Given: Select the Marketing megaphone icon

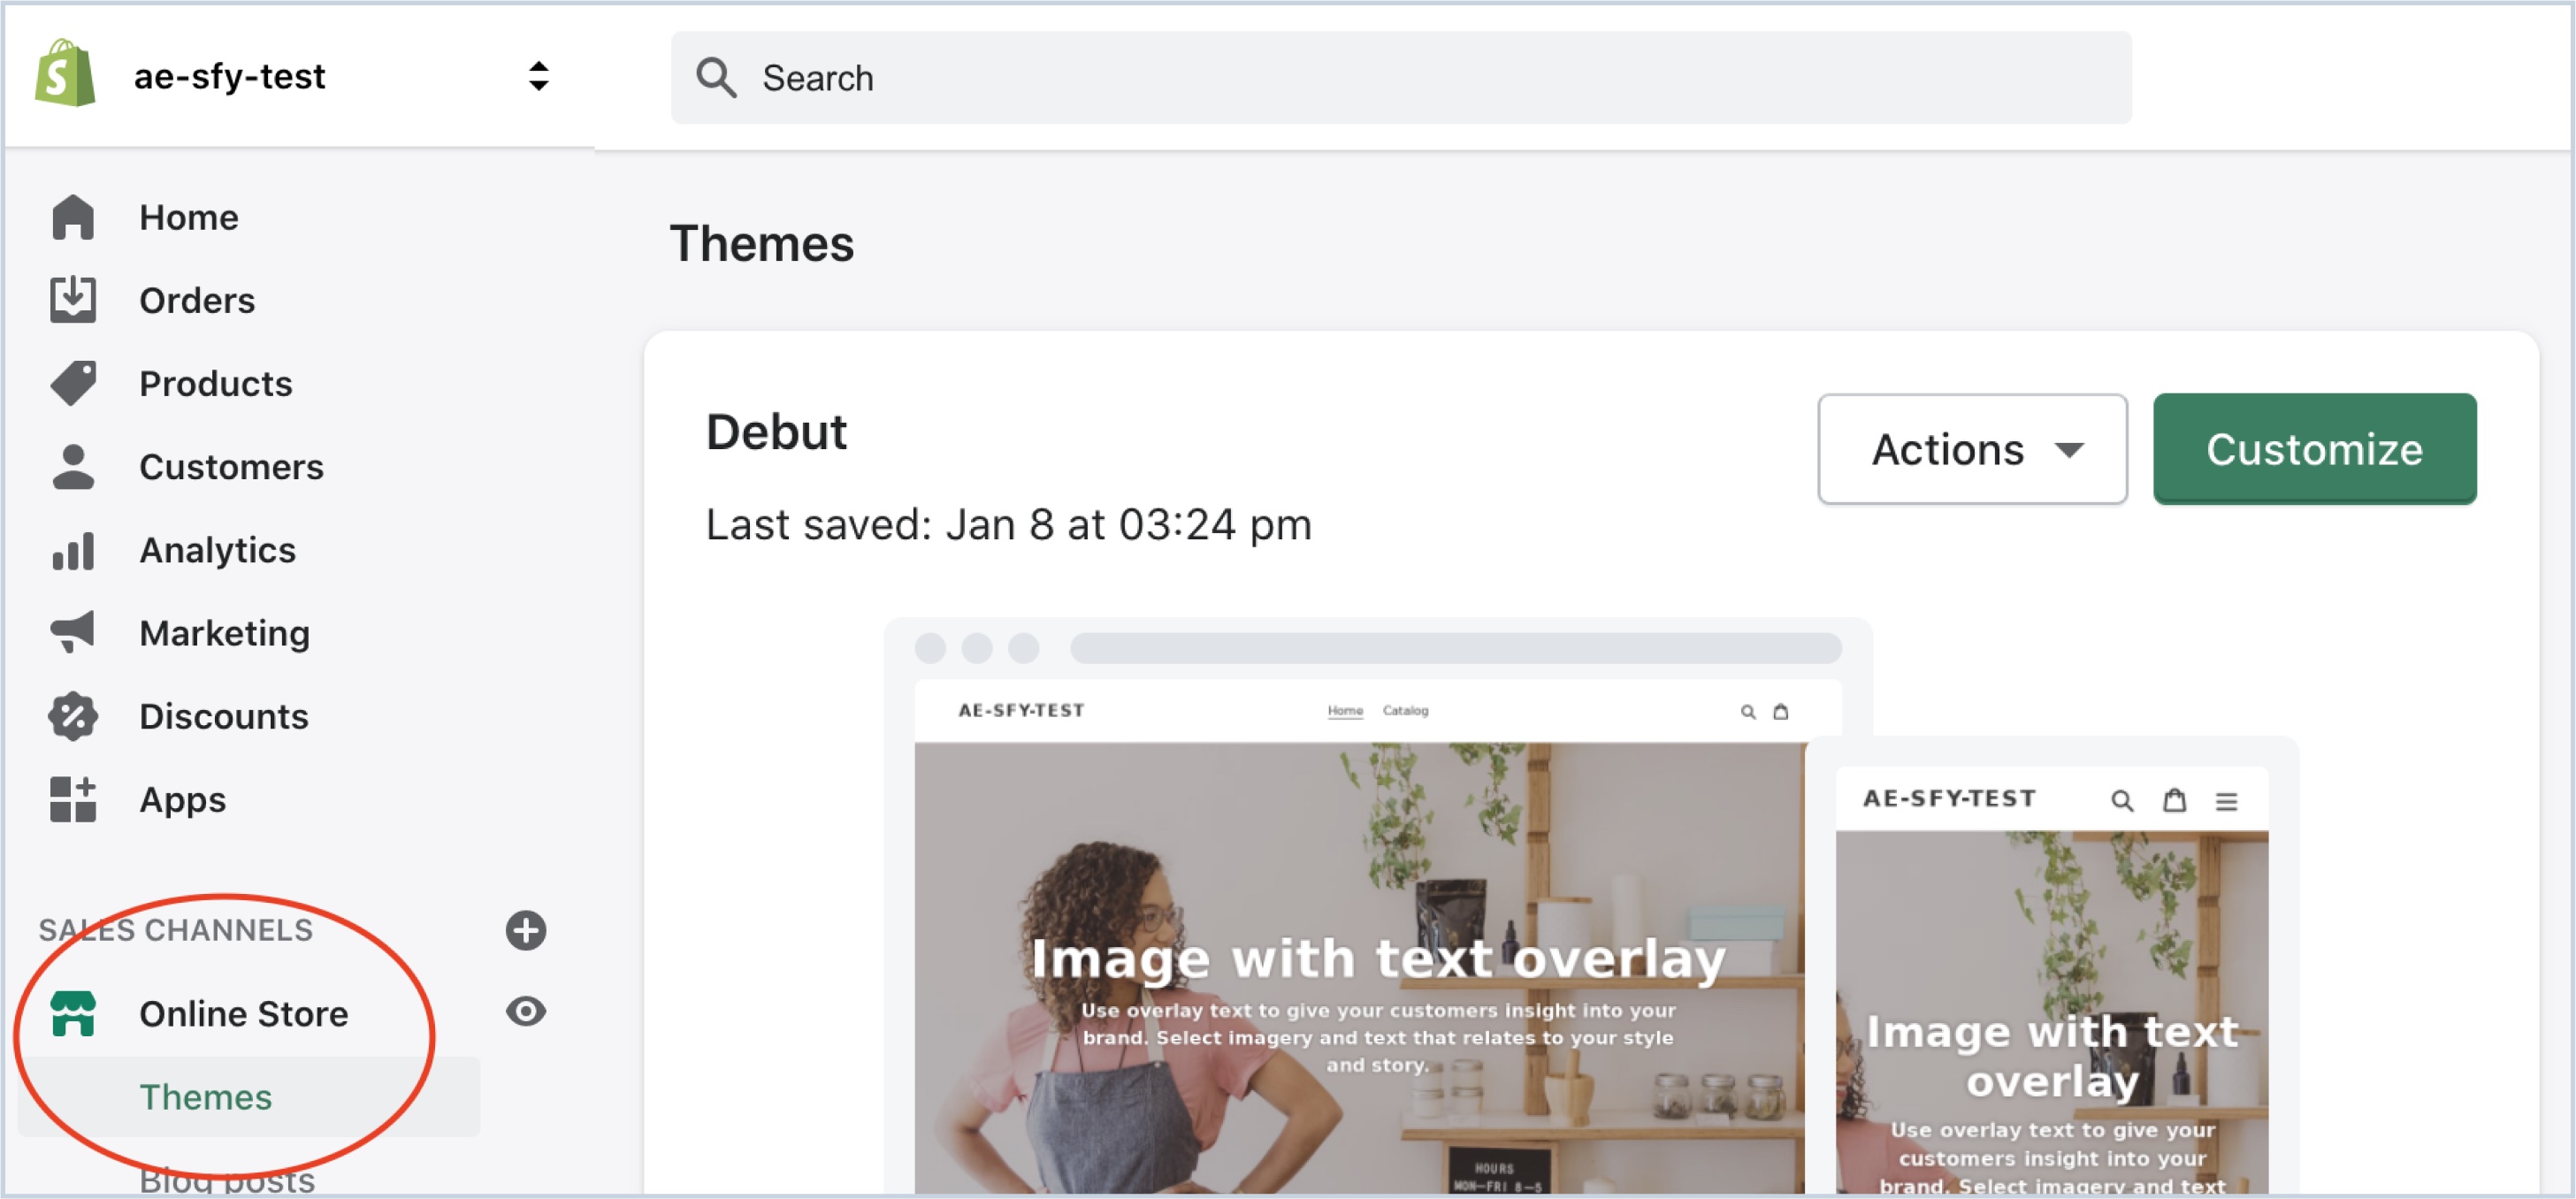Looking at the screenshot, I should pyautogui.click(x=73, y=632).
